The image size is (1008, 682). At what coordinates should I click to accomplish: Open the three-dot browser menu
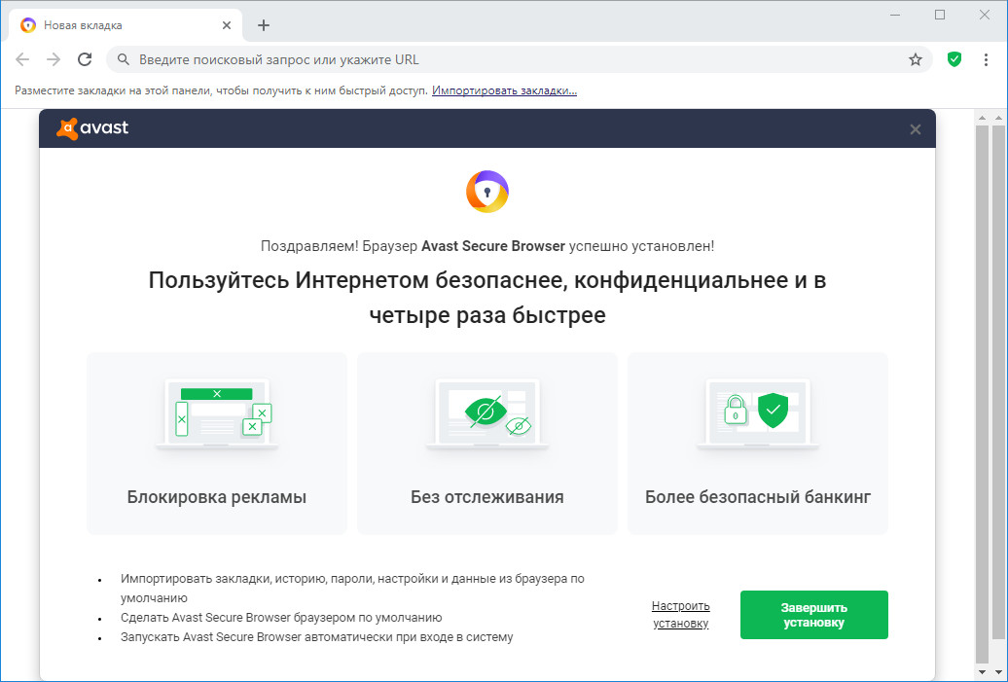point(986,59)
